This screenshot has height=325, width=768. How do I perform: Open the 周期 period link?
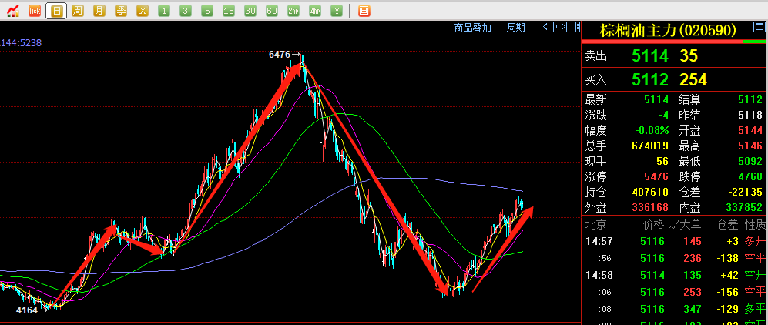pos(516,28)
